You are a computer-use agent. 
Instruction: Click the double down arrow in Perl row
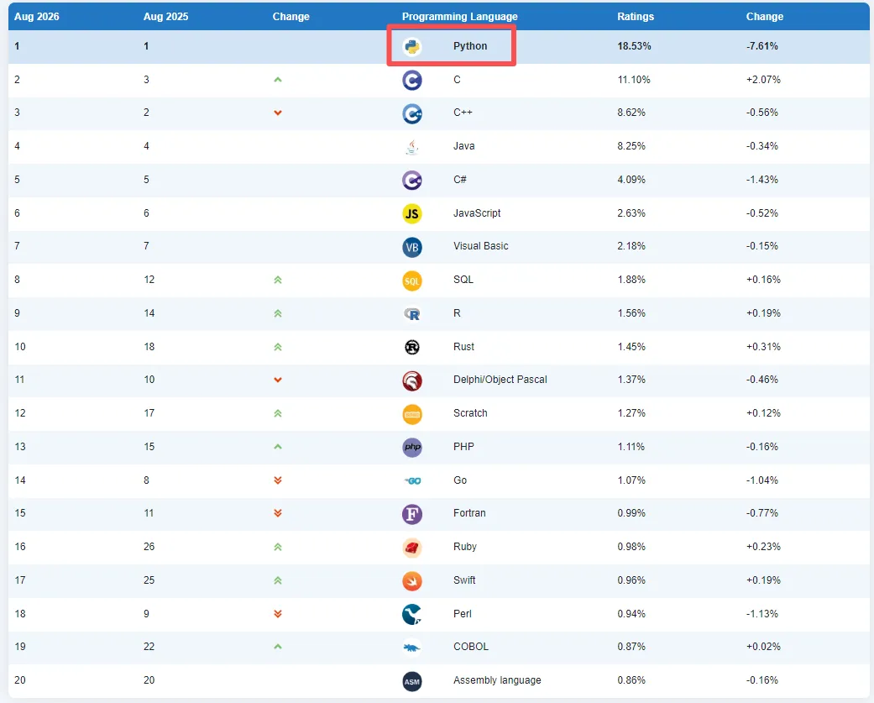pyautogui.click(x=278, y=614)
